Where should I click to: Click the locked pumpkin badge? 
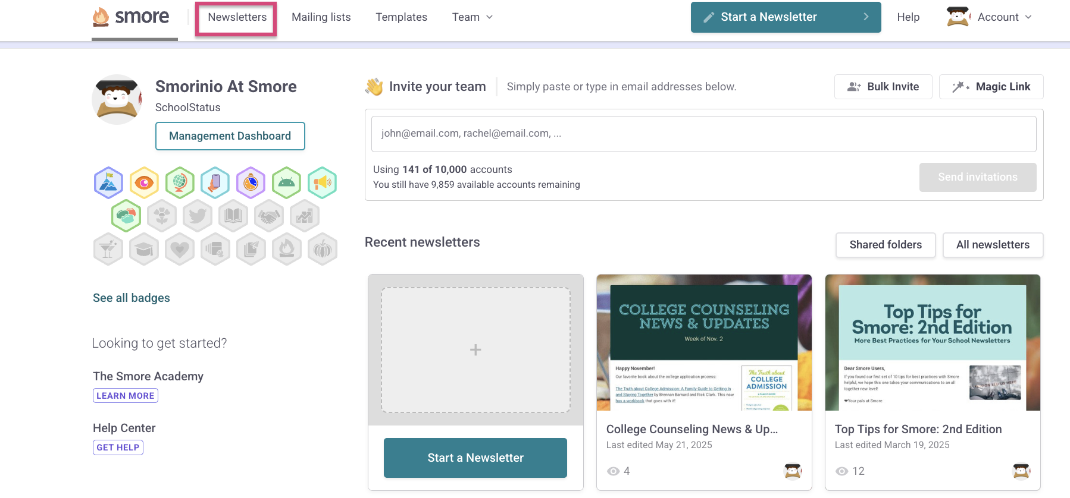pos(323,250)
